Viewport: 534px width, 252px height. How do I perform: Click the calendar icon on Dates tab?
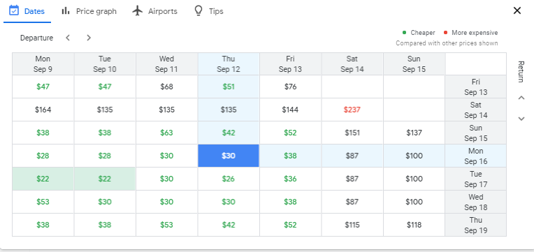coord(13,11)
